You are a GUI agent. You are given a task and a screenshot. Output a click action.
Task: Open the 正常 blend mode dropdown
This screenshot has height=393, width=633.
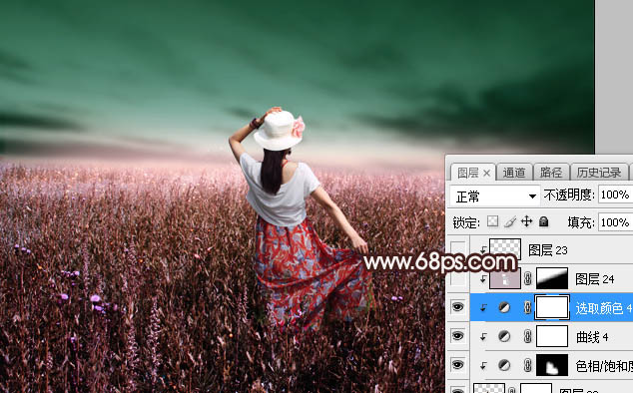coord(495,196)
